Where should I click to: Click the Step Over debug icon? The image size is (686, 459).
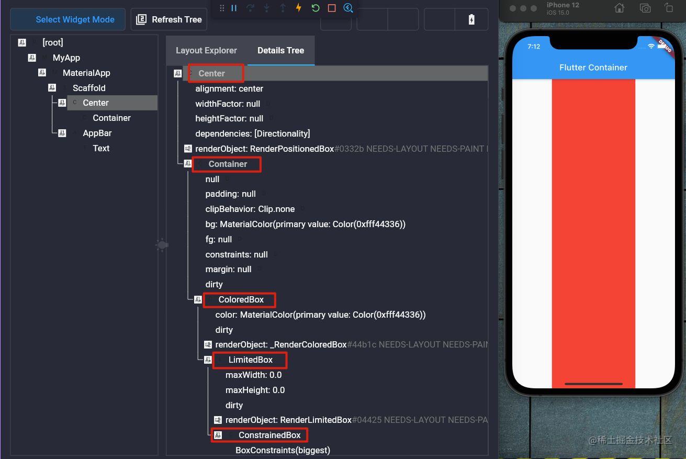[x=250, y=8]
